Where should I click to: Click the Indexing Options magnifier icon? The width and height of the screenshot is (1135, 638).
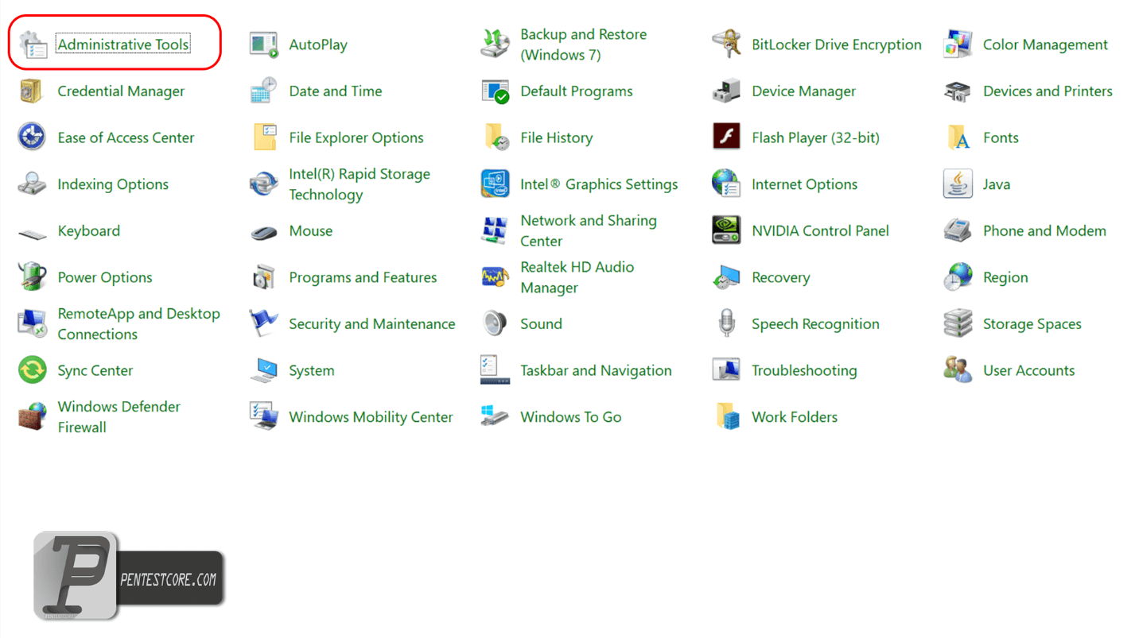click(33, 184)
